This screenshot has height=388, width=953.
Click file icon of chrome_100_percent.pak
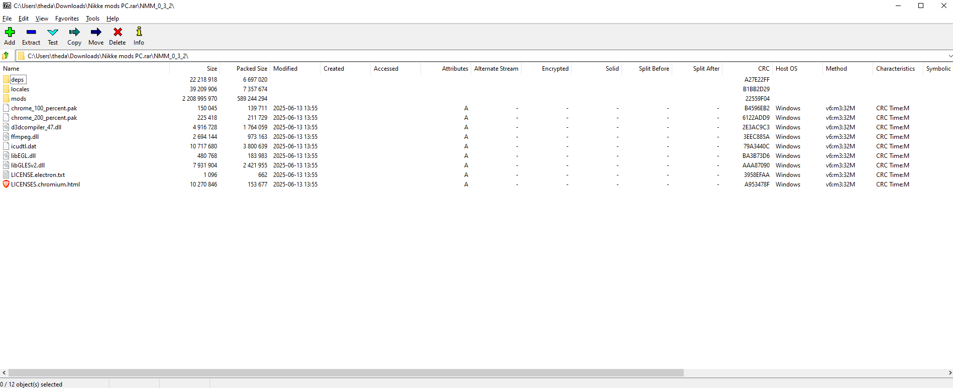[x=6, y=108]
